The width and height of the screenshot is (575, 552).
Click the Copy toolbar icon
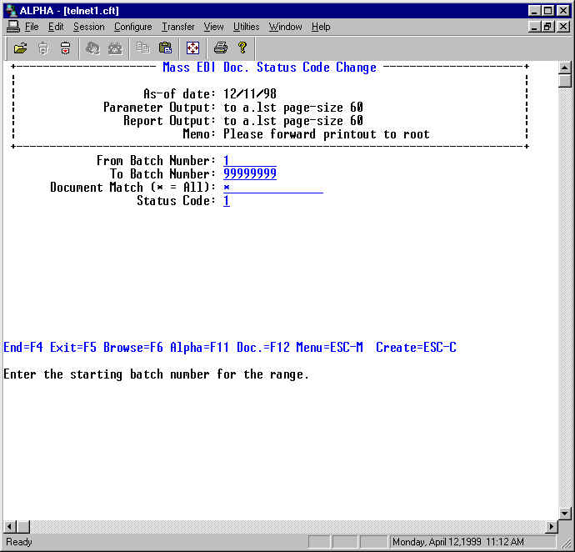point(143,48)
